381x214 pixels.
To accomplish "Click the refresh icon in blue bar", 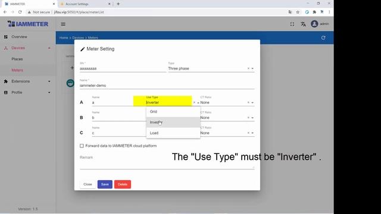I will pyautogui.click(x=323, y=38).
